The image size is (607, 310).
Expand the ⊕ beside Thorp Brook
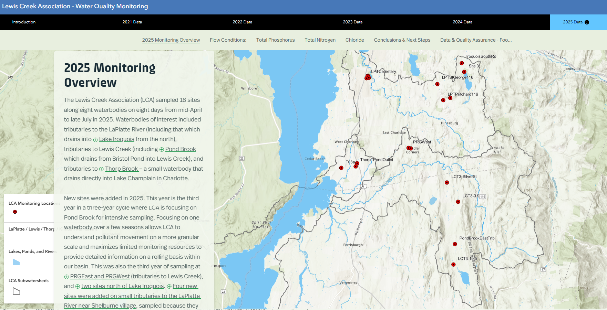[101, 169]
